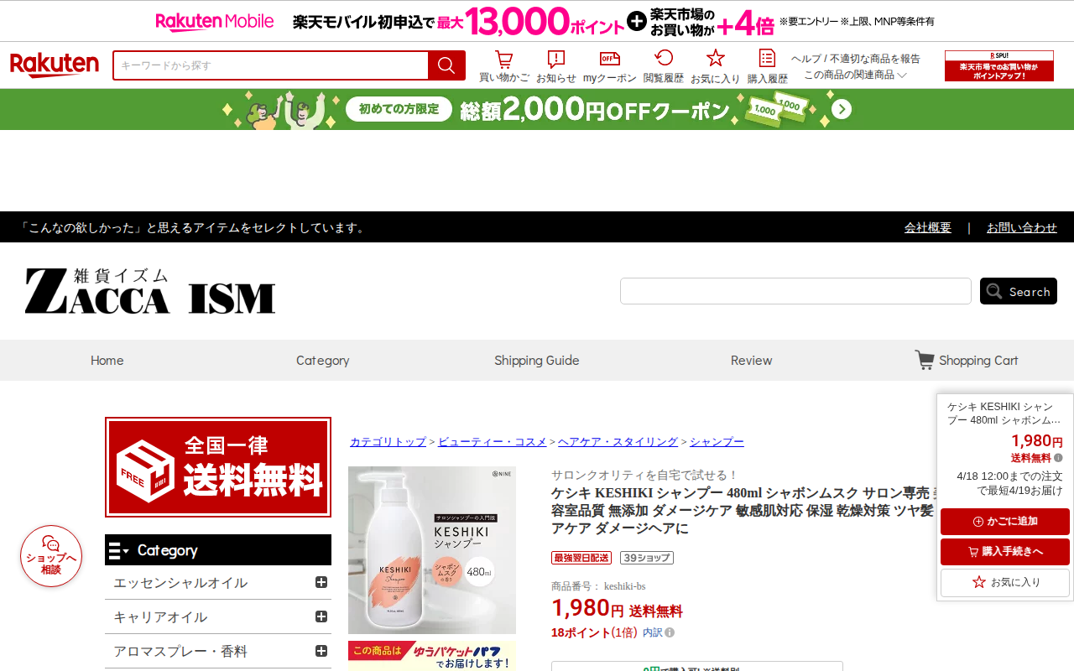1074x671 pixels.
Task: Click the シャンプー breadcrumb link
Action: pyautogui.click(x=717, y=442)
